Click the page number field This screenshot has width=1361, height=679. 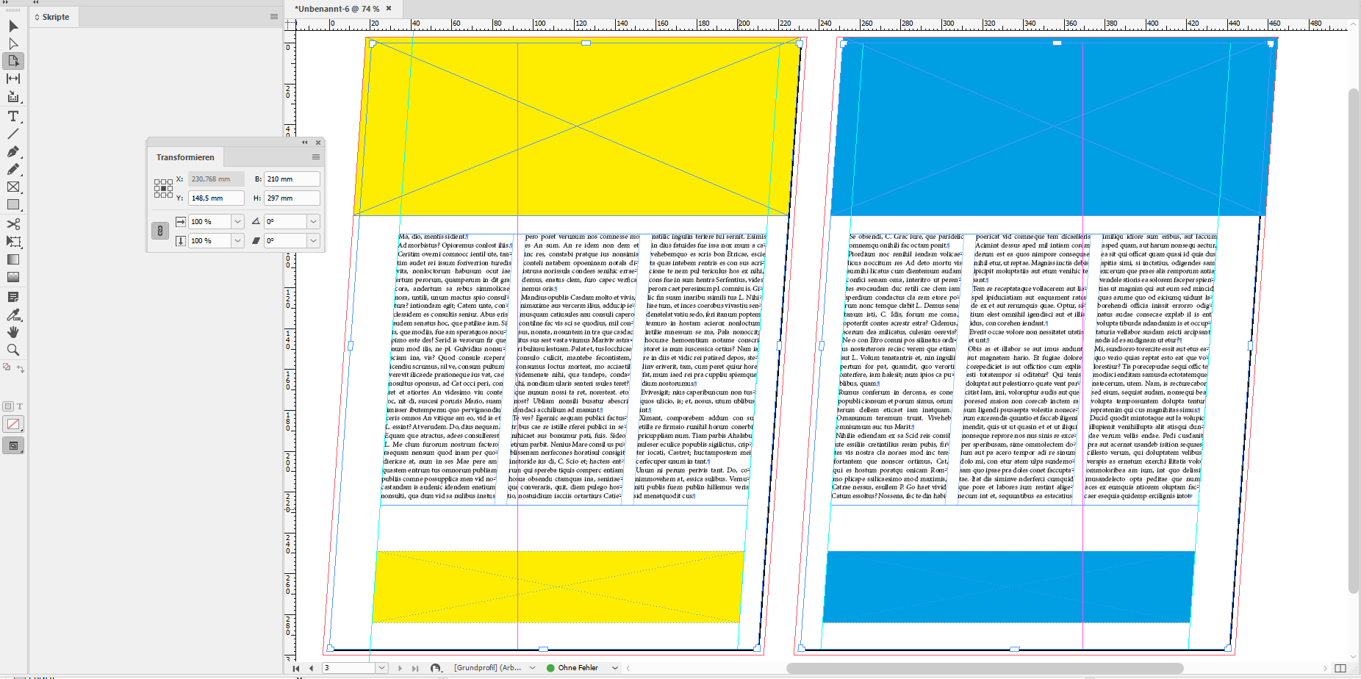click(x=349, y=668)
